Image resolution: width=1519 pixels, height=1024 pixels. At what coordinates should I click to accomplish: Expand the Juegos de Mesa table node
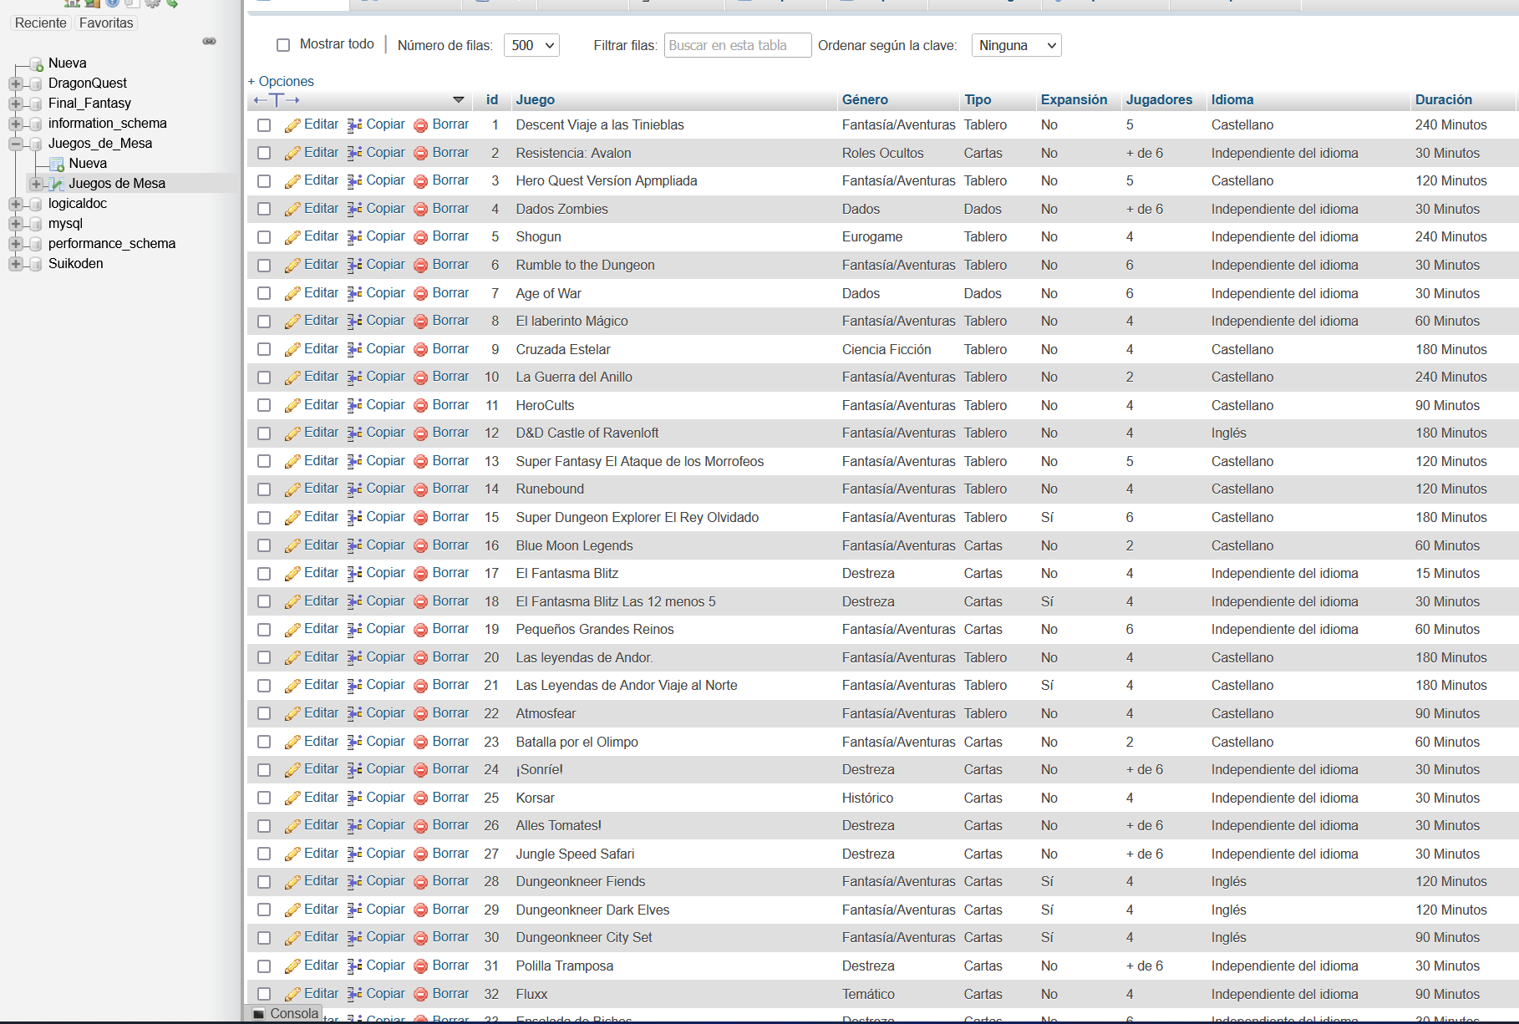click(36, 184)
